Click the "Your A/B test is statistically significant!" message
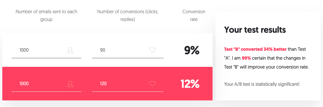Viewport: 323px width, 107px height. 262,84
